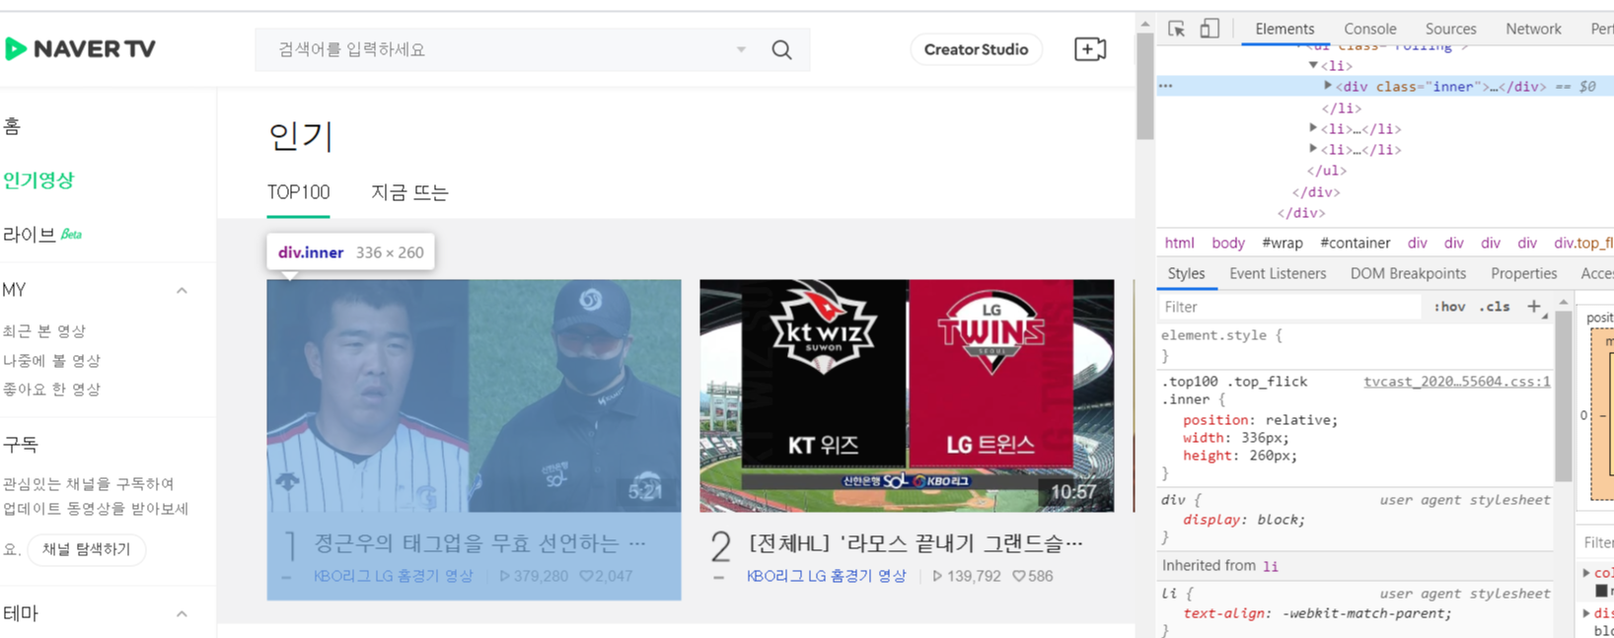Open the rank 1 video thumbnail (5:21)
This screenshot has width=1614, height=638.
click(x=474, y=395)
